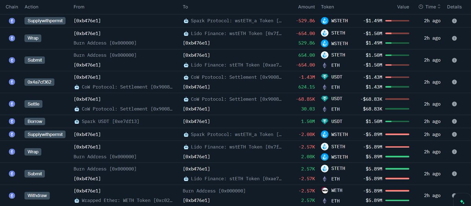Image resolution: width=471 pixels, height=206 pixels.
Task: Click the Wrap badge in the -2.57K STETH row
Action: click(x=33, y=152)
